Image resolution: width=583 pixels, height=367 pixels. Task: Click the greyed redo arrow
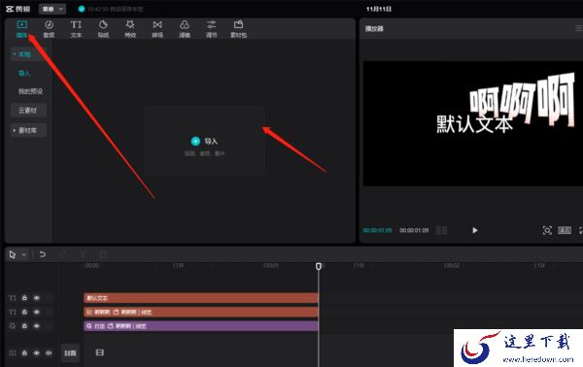click(x=63, y=254)
